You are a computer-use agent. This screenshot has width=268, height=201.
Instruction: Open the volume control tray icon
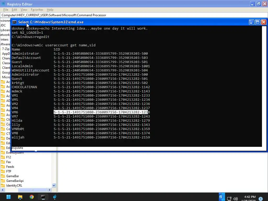click(x=236, y=199)
